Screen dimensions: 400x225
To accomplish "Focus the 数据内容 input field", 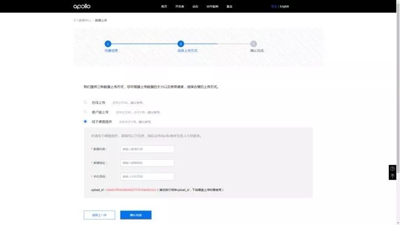I will 147,149.
